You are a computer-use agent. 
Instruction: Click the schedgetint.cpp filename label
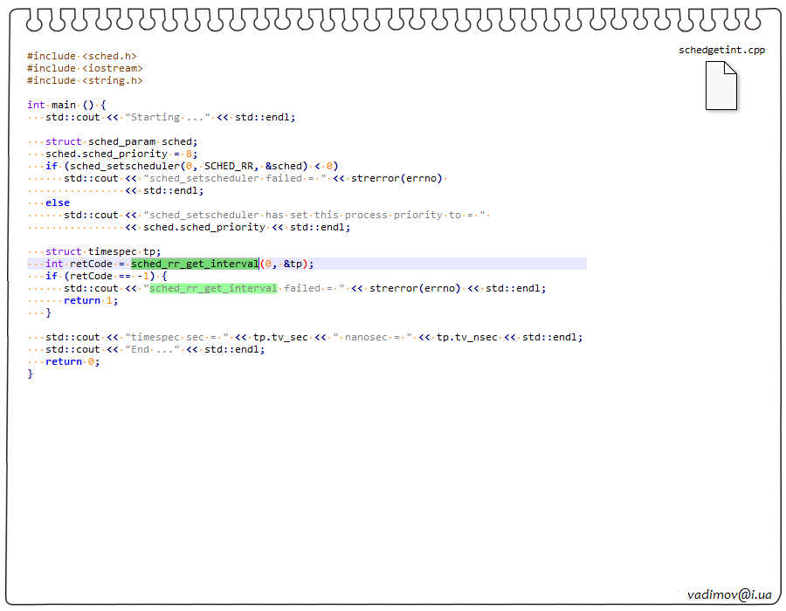(x=721, y=50)
